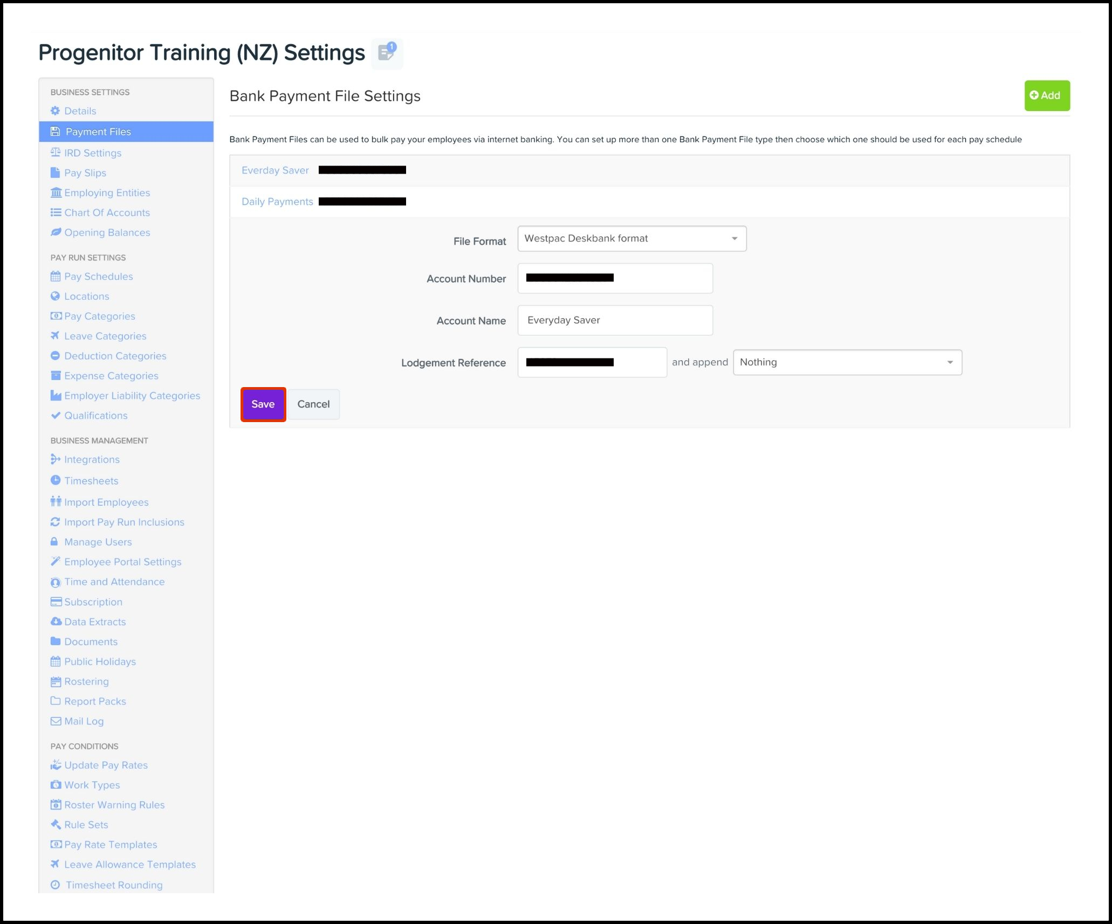Expand the 'and append' Nothing dropdown

click(x=847, y=362)
